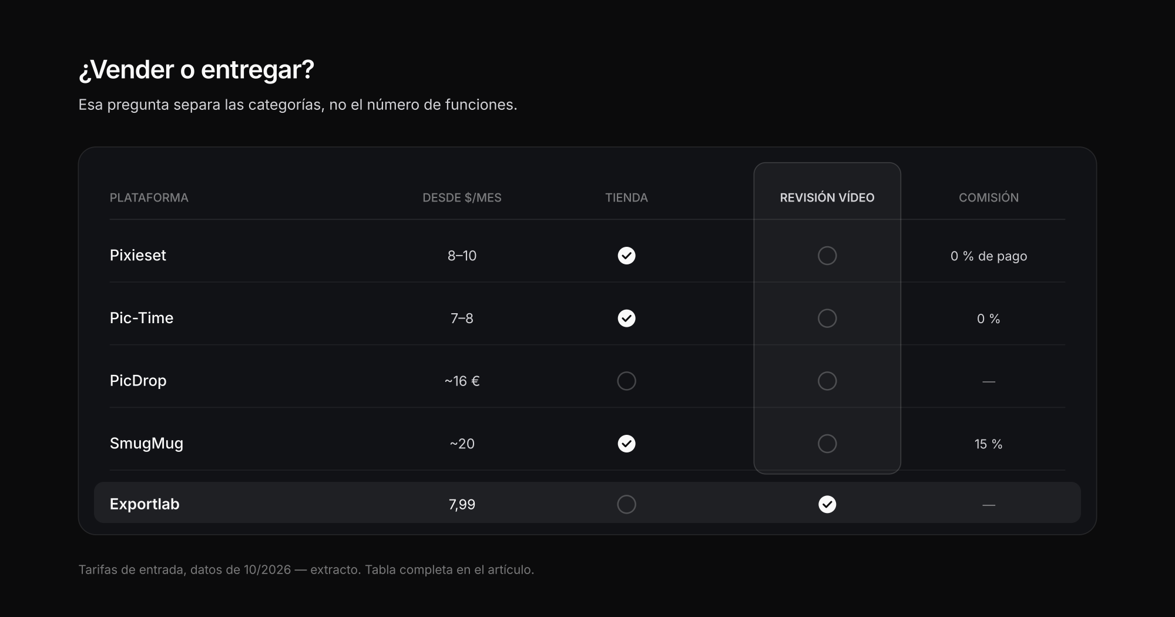Screen dimensions: 1175x617
Task: Click the 8–10 price for Pixieset
Action: pyautogui.click(x=462, y=256)
